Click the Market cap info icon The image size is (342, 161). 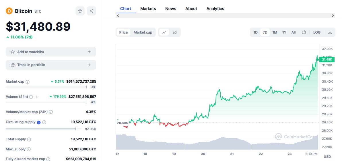28,82
